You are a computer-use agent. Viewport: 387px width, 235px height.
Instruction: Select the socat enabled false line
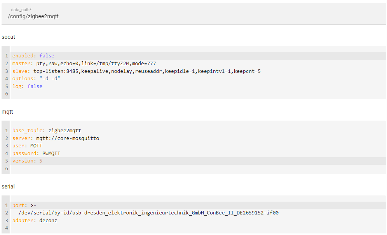pos(198,56)
